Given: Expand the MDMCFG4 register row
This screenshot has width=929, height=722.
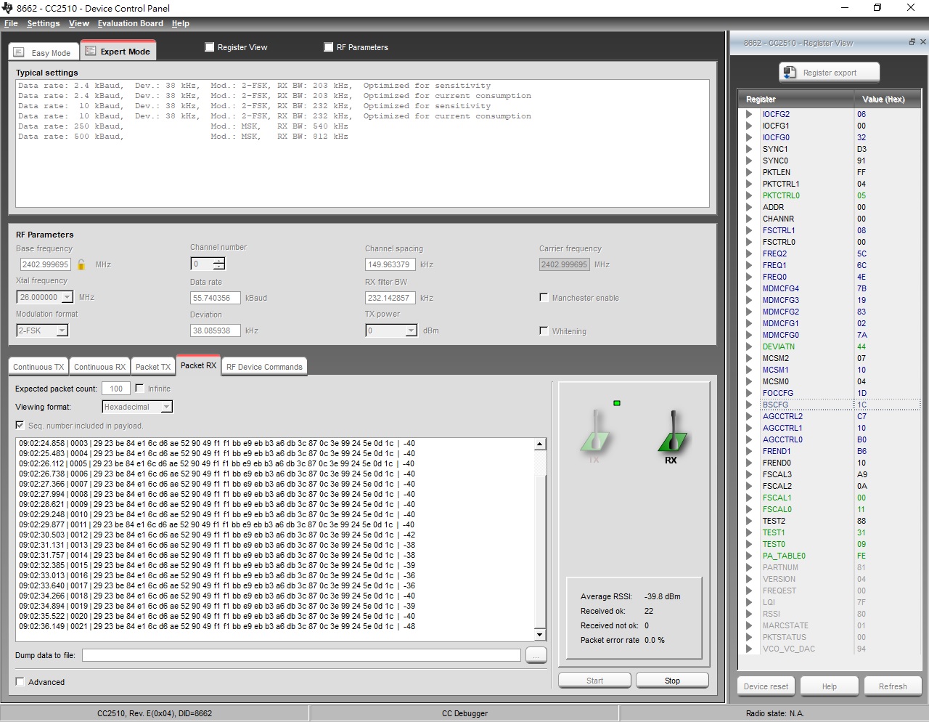Looking at the screenshot, I should (x=749, y=288).
